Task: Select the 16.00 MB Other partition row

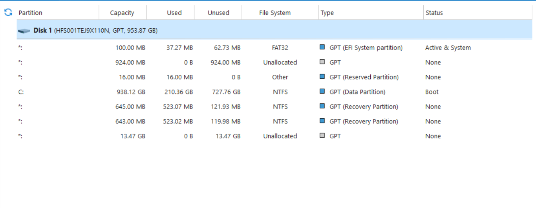Action: pos(236,77)
